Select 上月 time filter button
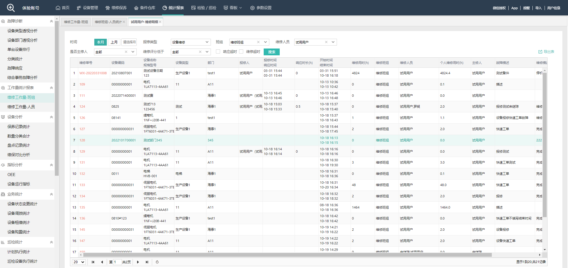This screenshot has height=268, width=568. (x=114, y=42)
